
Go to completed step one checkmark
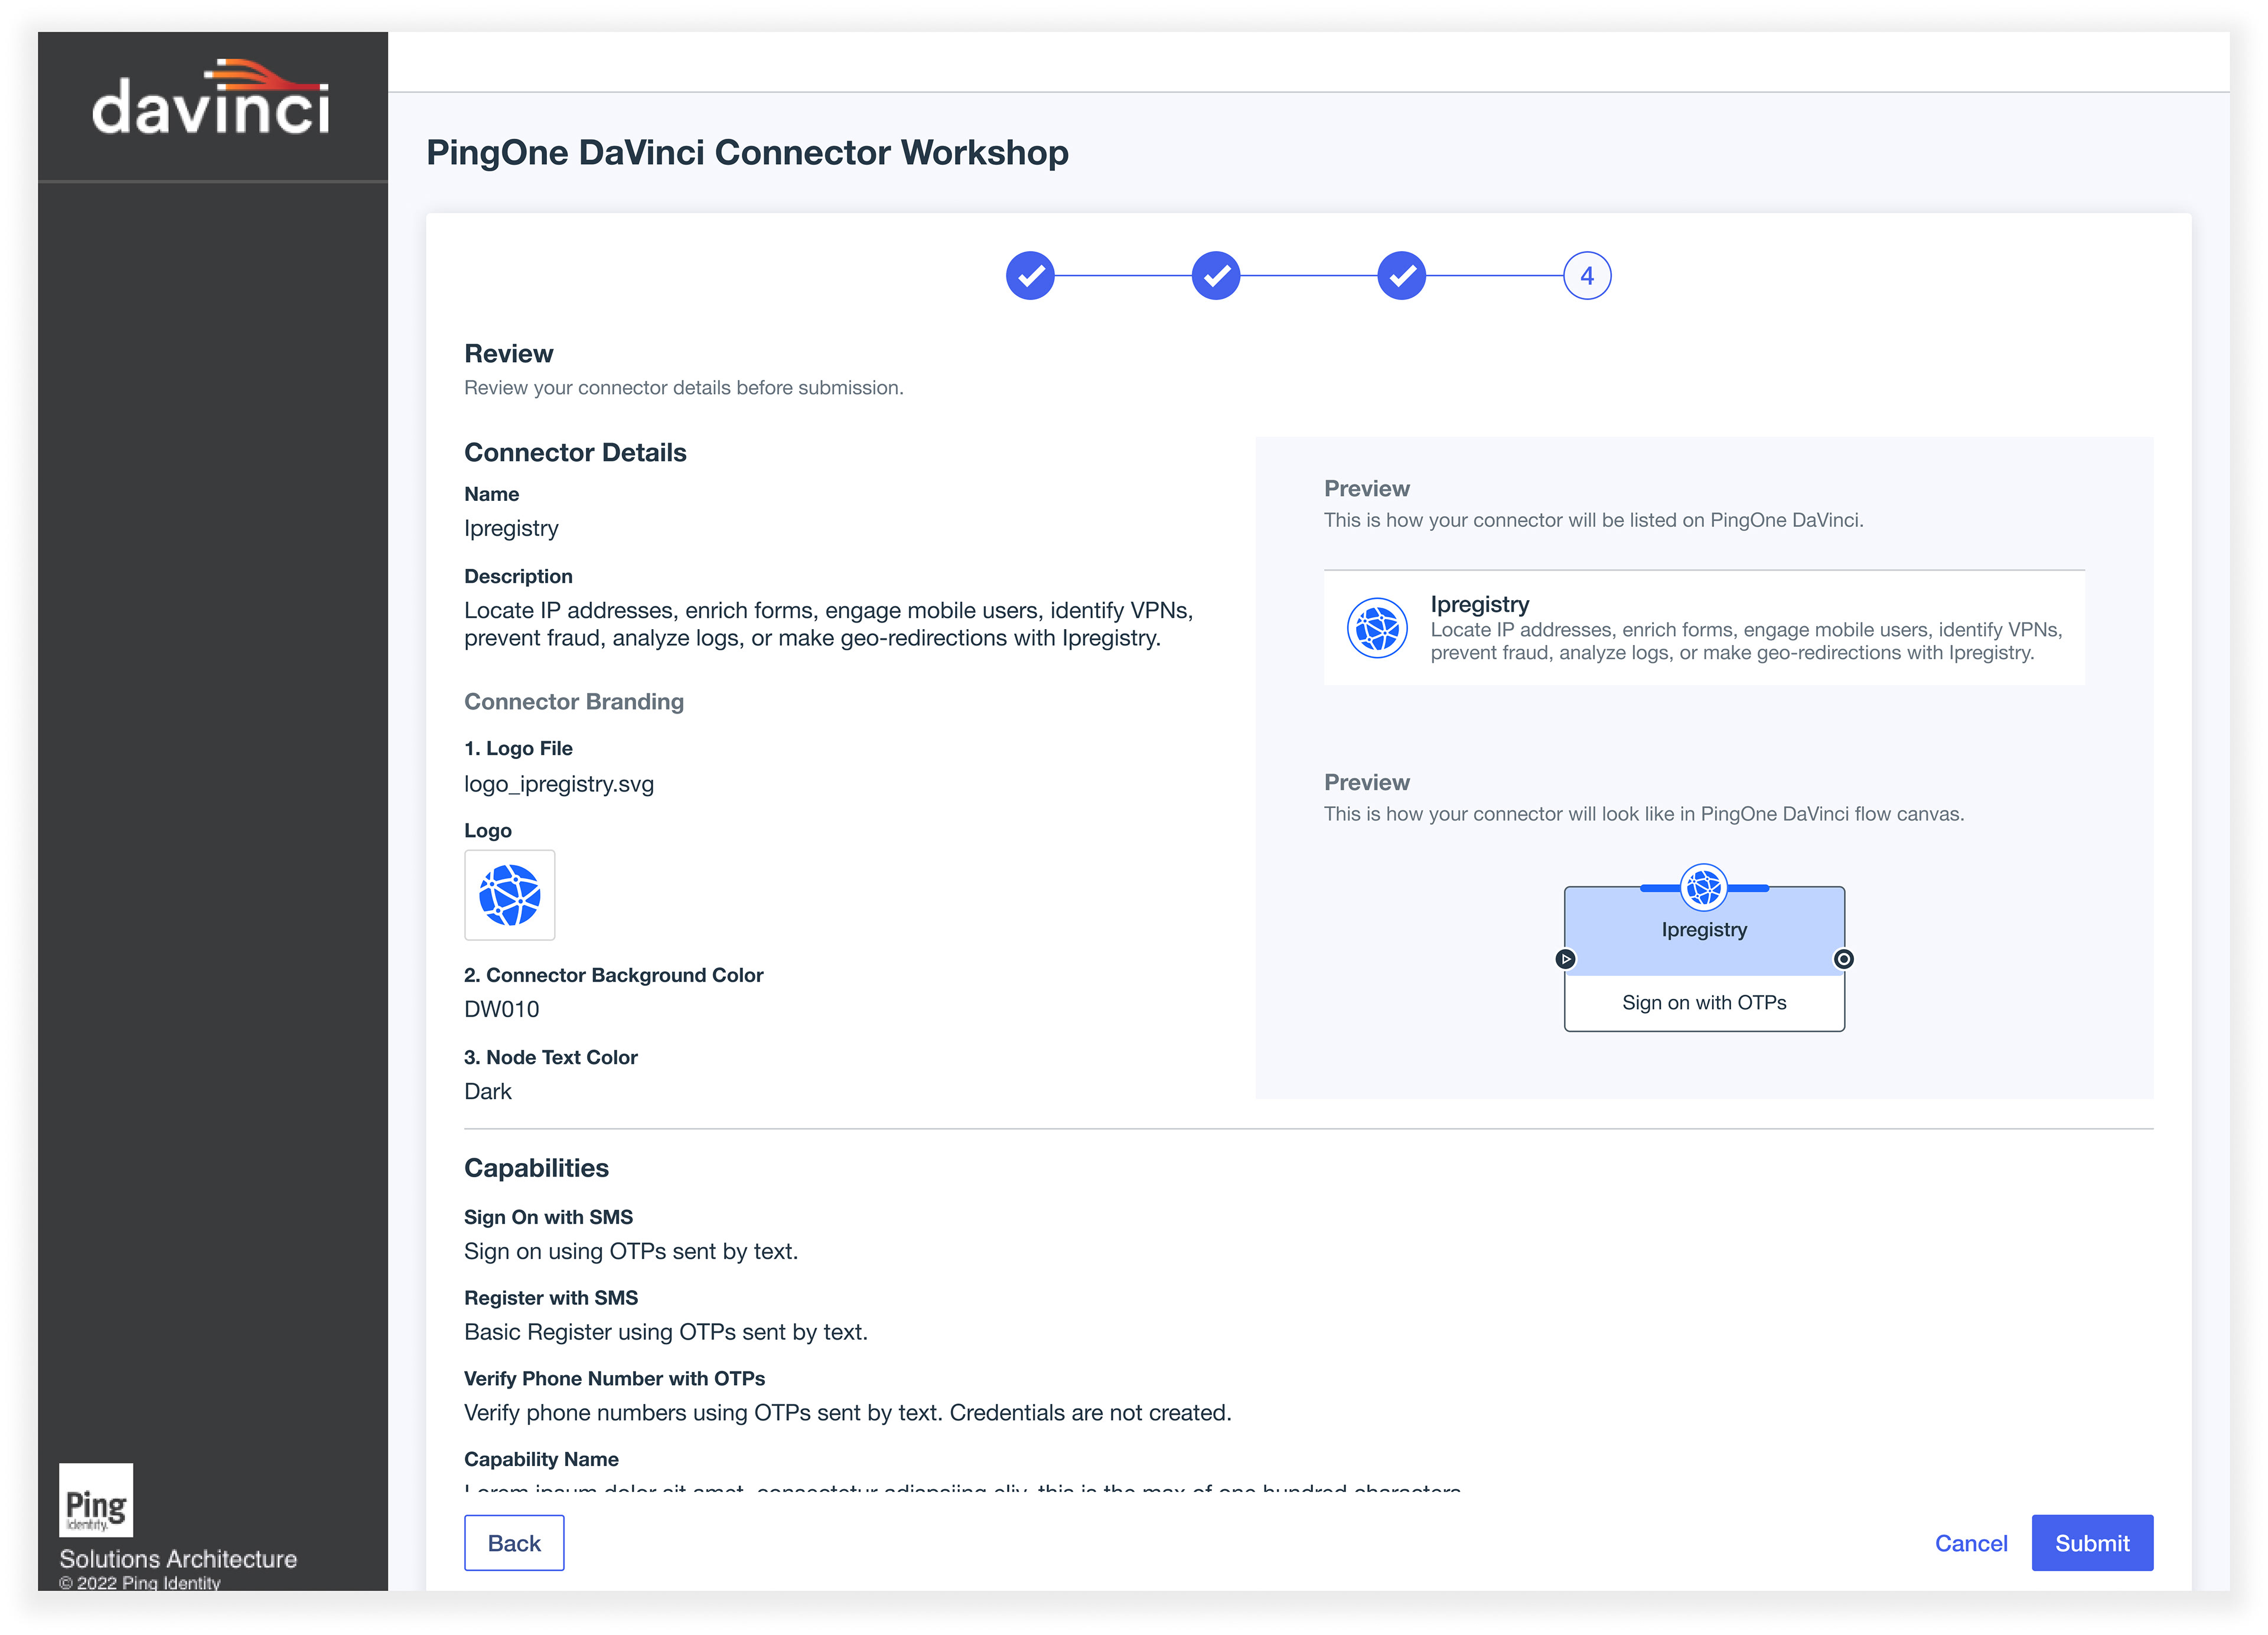(1030, 275)
